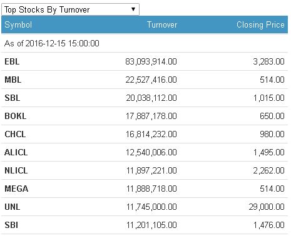Open the EBL stock symbol
Viewport: 291px width, 238px height.
(12, 61)
